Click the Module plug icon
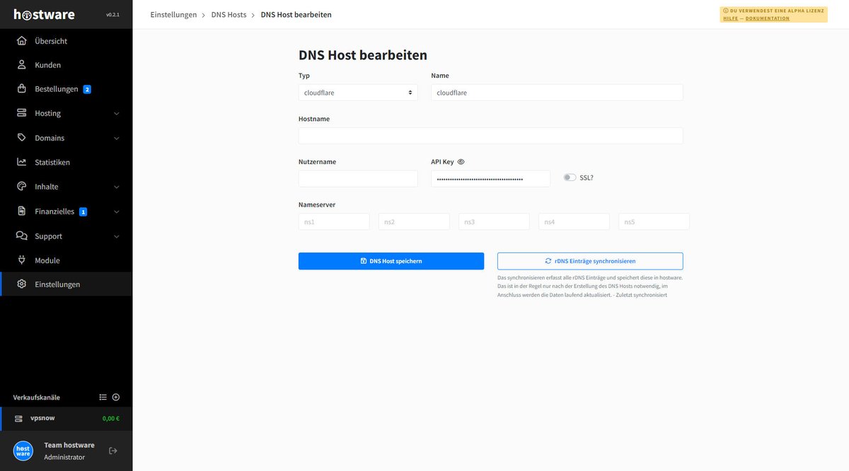Viewport: 849px width, 471px height. [x=22, y=260]
